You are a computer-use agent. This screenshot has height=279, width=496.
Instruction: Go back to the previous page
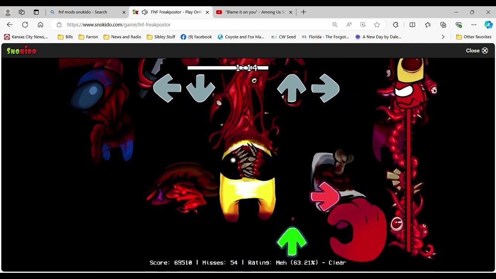click(10, 24)
